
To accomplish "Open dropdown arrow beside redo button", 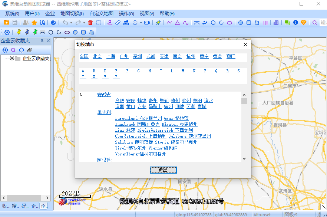I will pos(84,23).
